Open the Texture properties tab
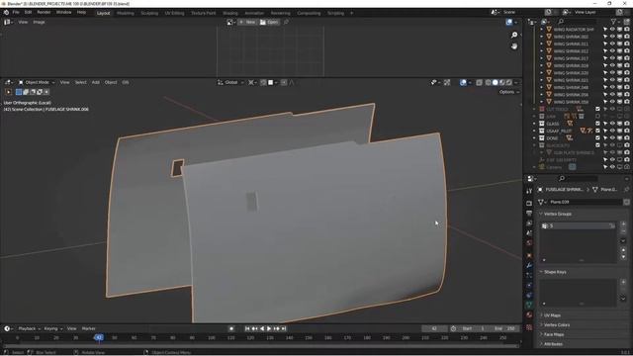Screen dimensions: 633x356 [529, 327]
